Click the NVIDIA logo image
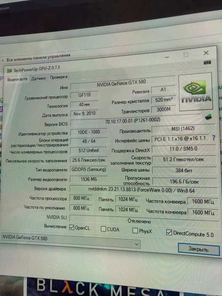The image size is (222, 296). (x=195, y=92)
